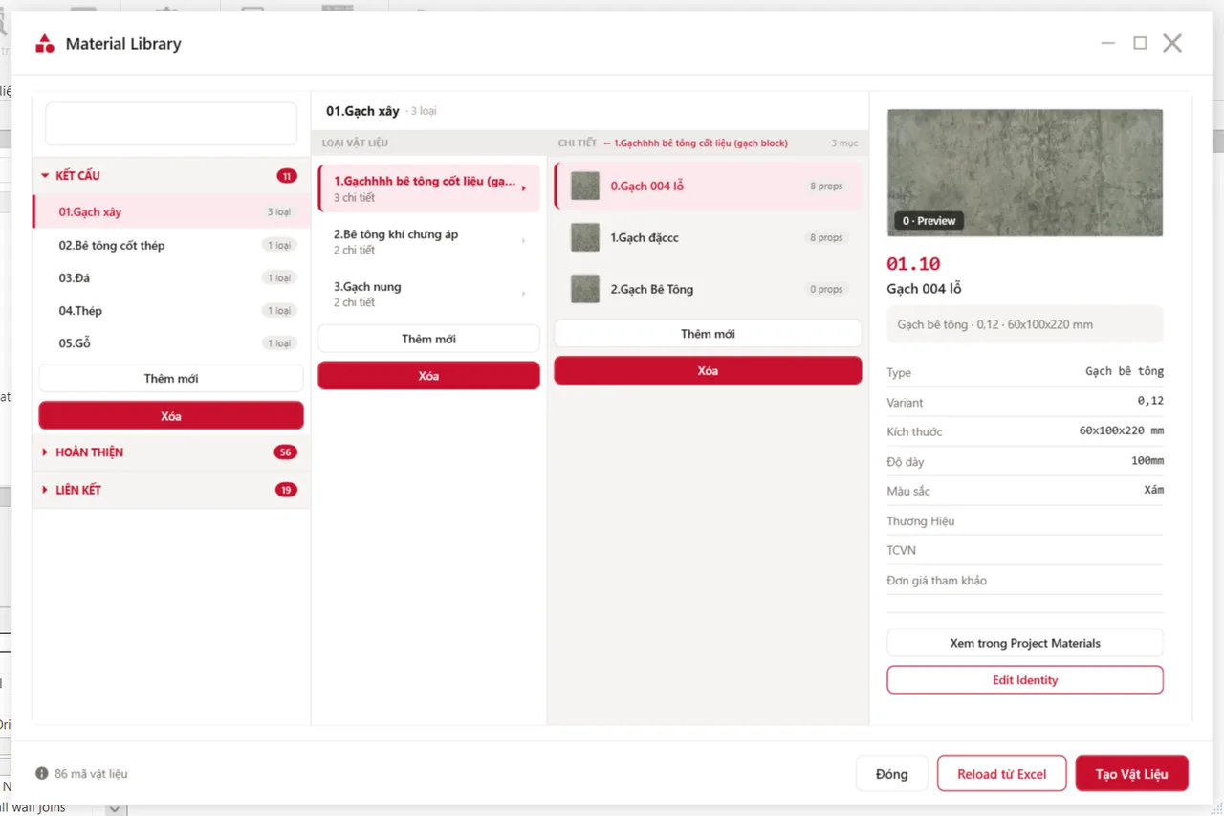Open Xem trong Project Materials
Image resolution: width=1224 pixels, height=816 pixels.
point(1025,643)
